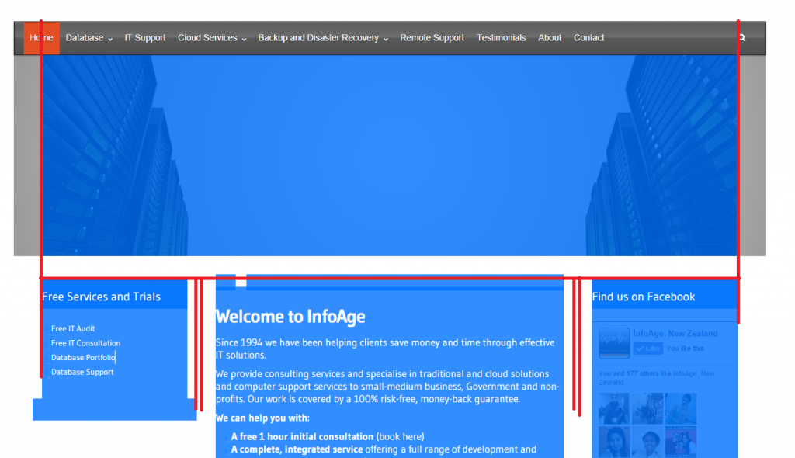Open the InfoAge, New Zealand Facebook link
The image size is (795, 458).
675,334
